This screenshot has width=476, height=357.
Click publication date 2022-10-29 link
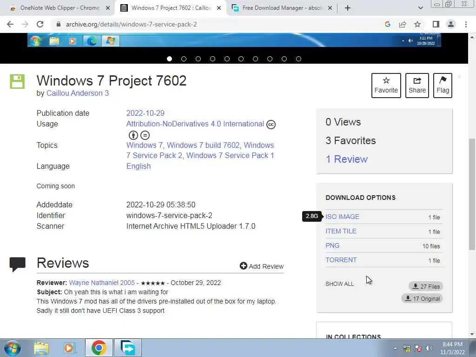pyautogui.click(x=145, y=113)
